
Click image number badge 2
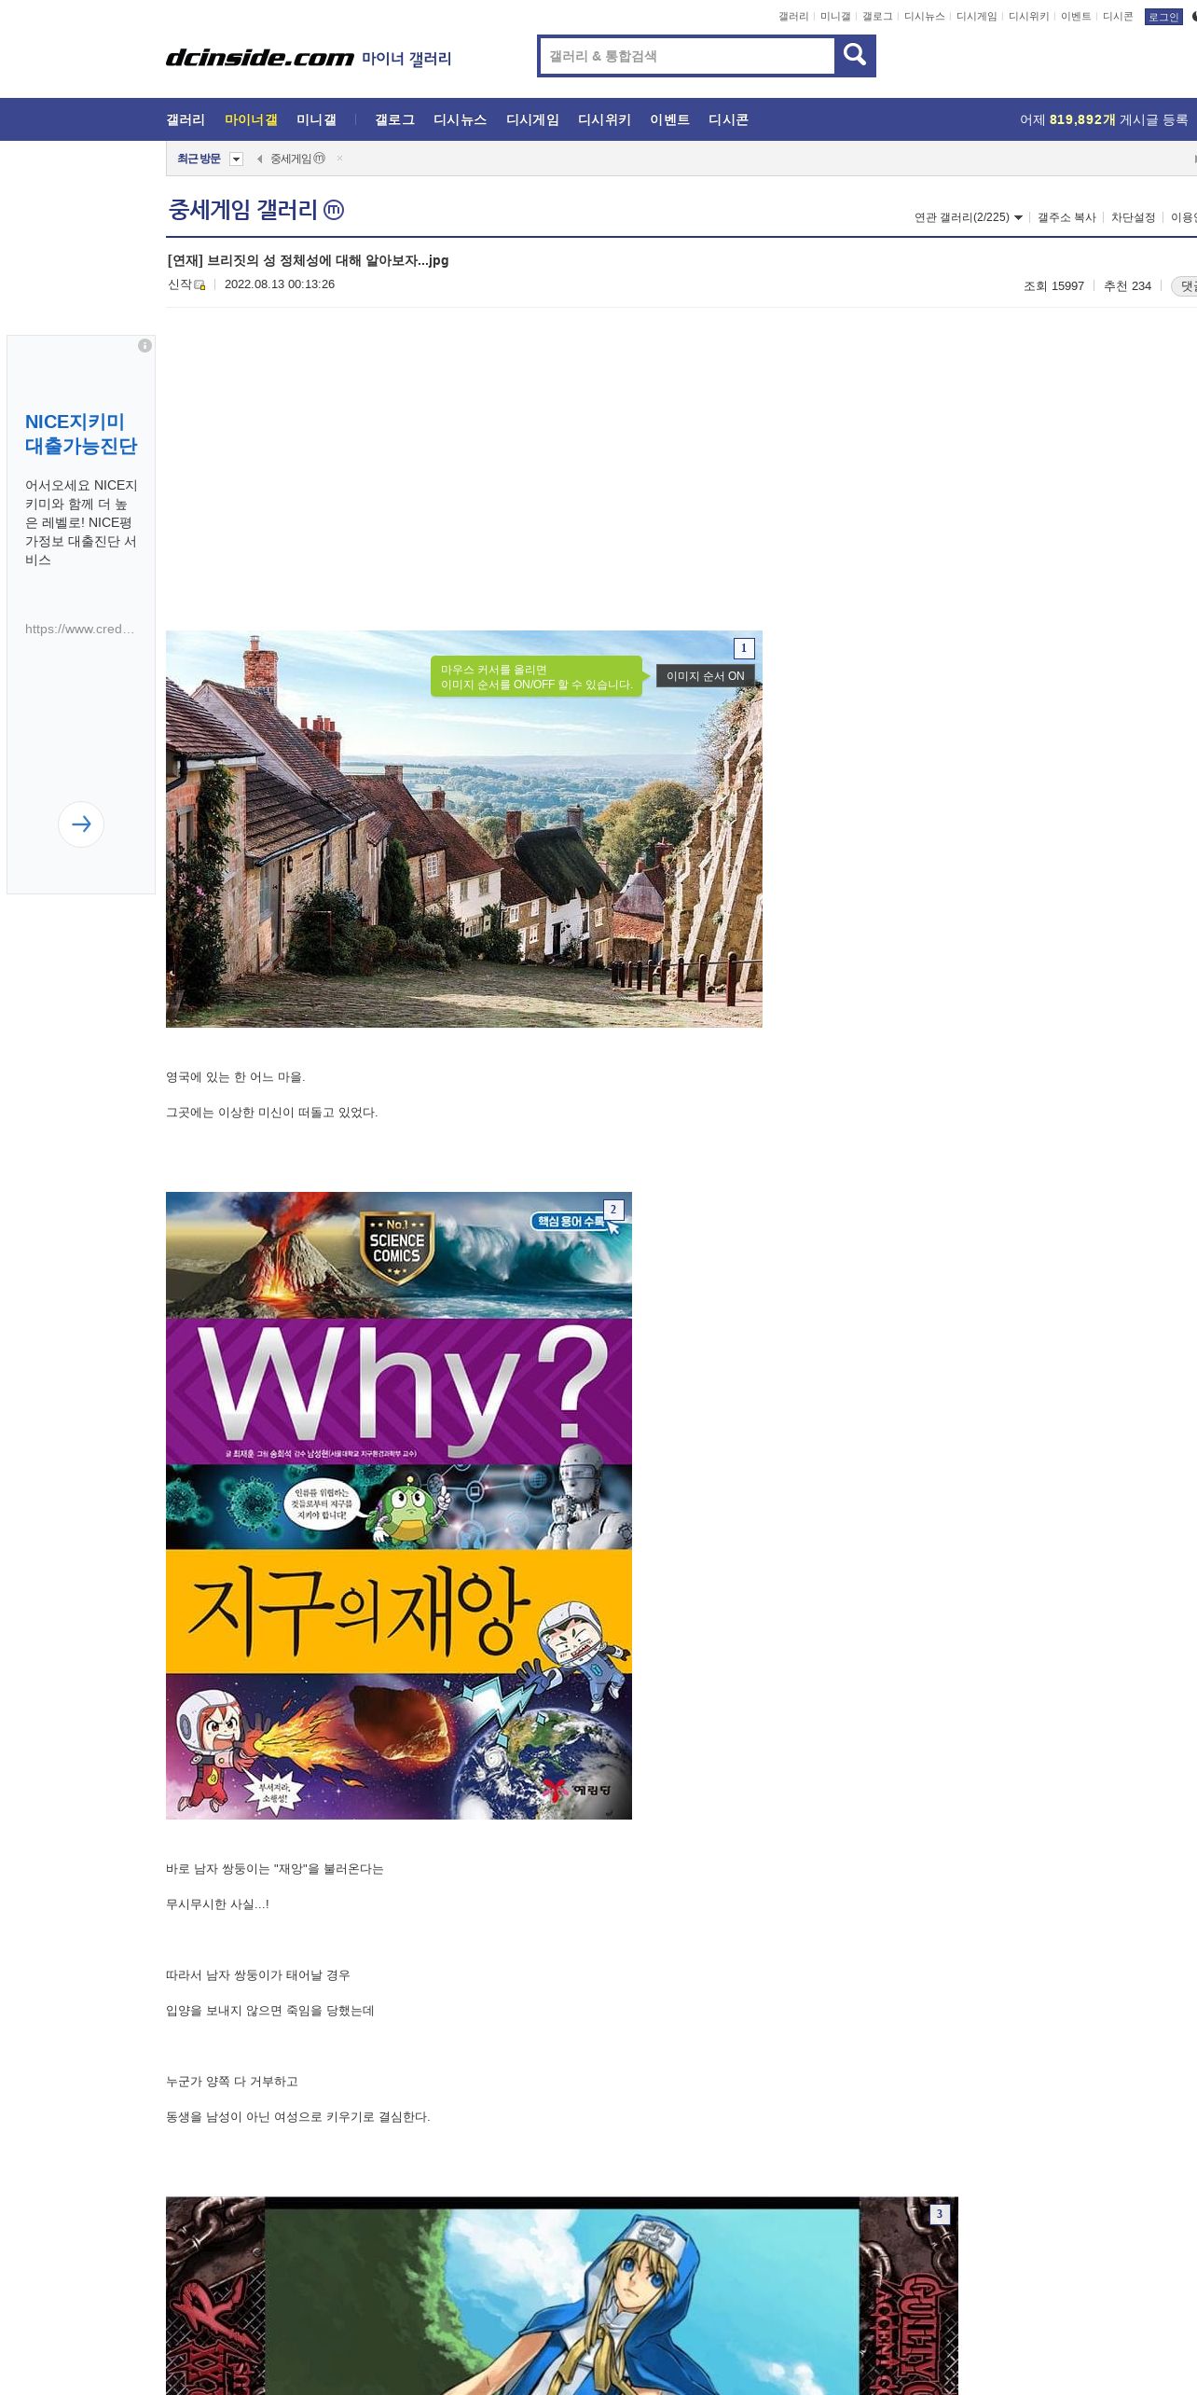pos(613,1210)
